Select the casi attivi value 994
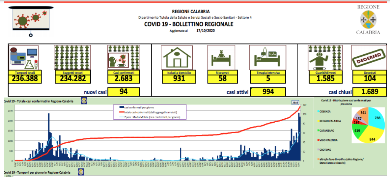The image size is (390, 177). 269,92
